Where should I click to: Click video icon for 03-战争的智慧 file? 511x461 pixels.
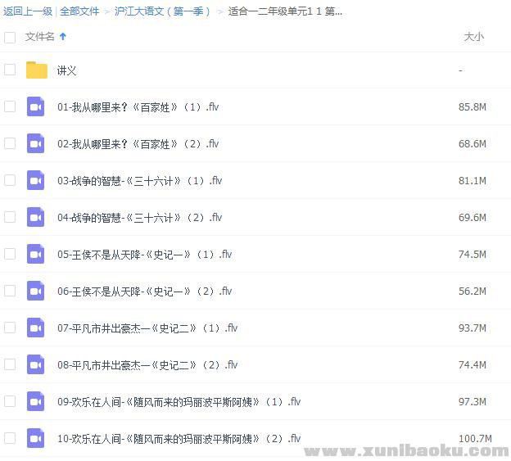coord(35,181)
